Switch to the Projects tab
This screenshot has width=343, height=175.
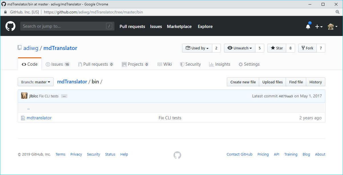coord(135,64)
